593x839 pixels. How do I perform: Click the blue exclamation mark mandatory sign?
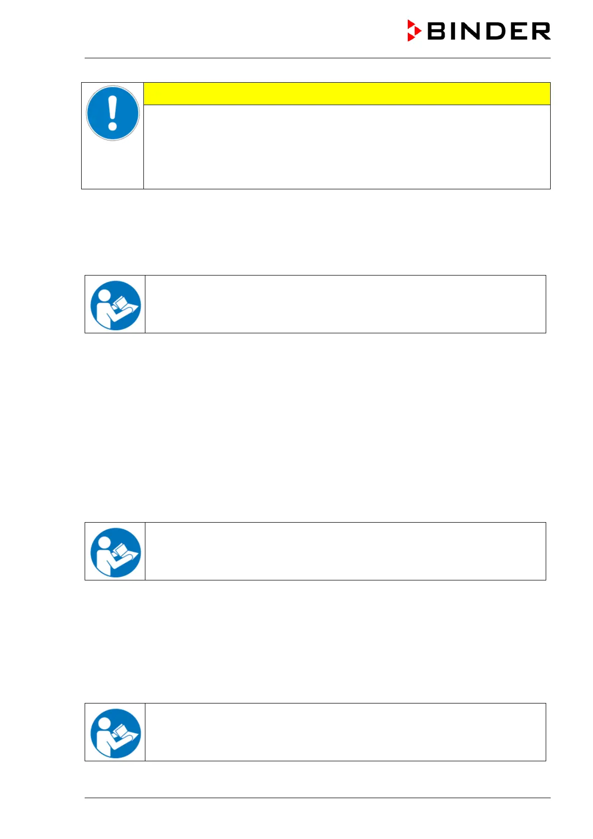[113, 113]
